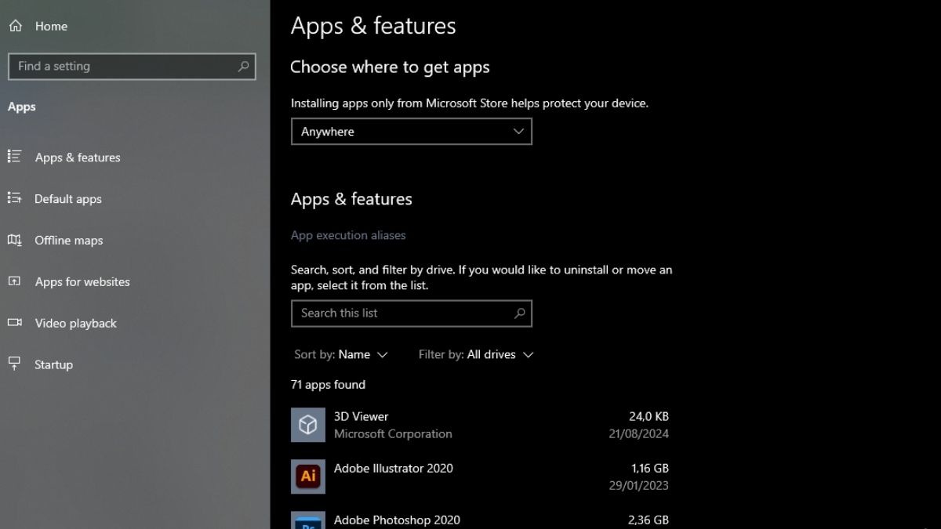Click the 2,36 GB size value
The width and height of the screenshot is (941, 529).
point(649,520)
